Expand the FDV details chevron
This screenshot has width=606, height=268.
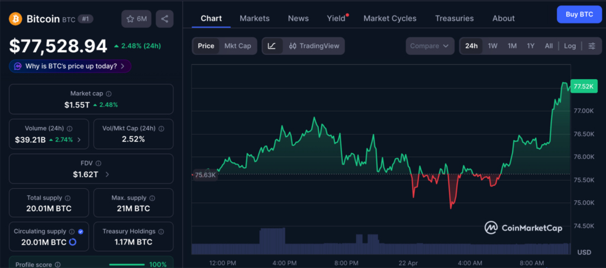coord(107,175)
